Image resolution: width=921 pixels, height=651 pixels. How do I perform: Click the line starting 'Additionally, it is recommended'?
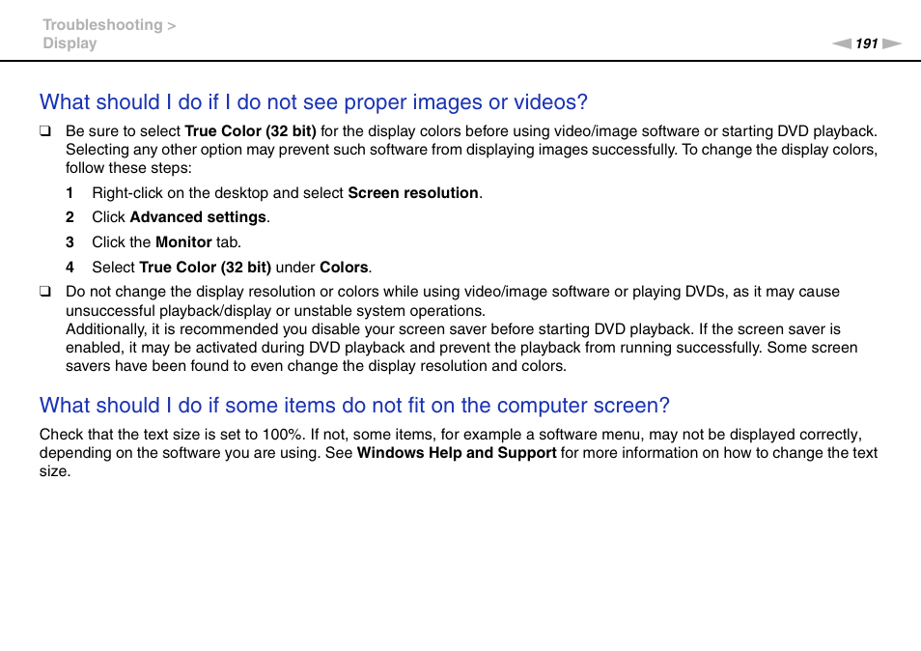pyautogui.click(x=453, y=329)
